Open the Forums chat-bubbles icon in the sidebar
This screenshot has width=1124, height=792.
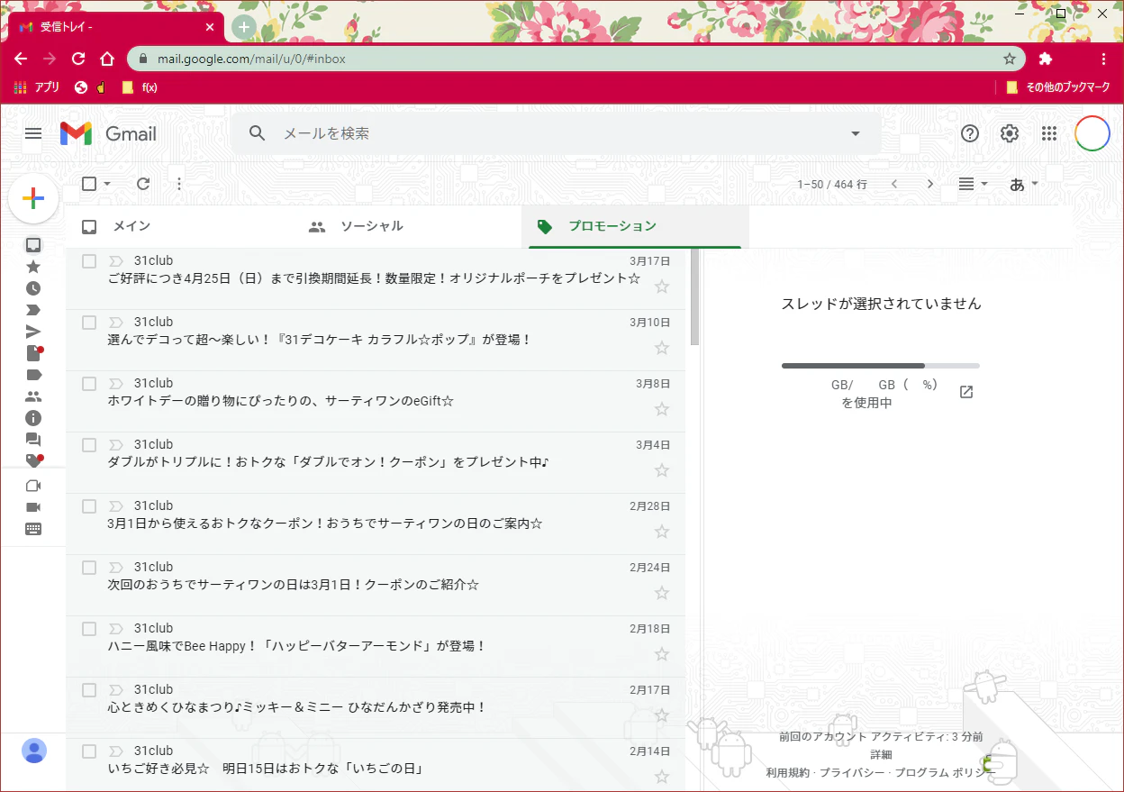click(x=33, y=440)
